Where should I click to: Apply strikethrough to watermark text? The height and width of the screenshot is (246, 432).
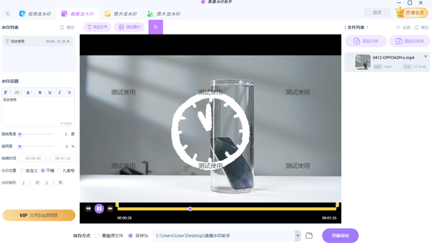(x=69, y=92)
